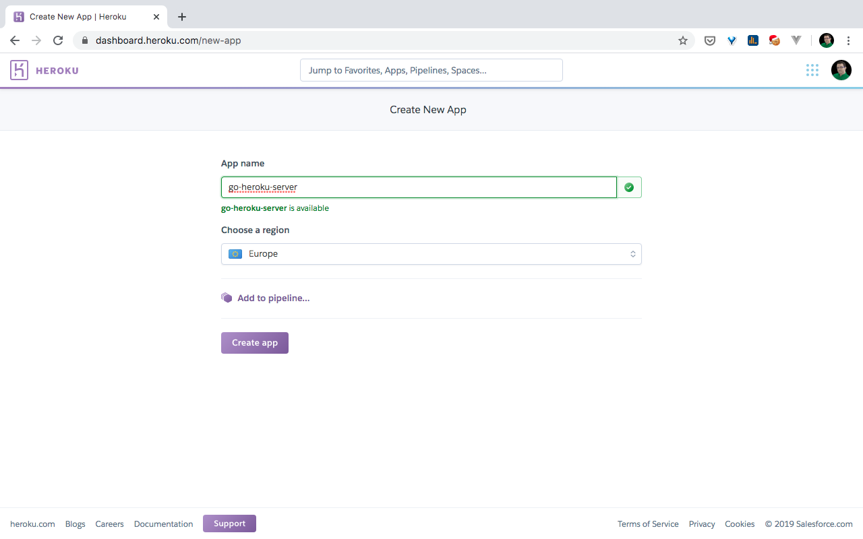The height and width of the screenshot is (539, 863).
Task: Click the green availability checkmark icon
Action: pyautogui.click(x=629, y=187)
